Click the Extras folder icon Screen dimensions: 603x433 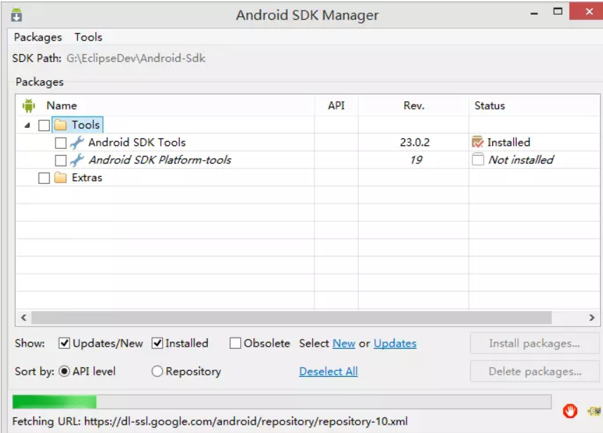tap(60, 178)
